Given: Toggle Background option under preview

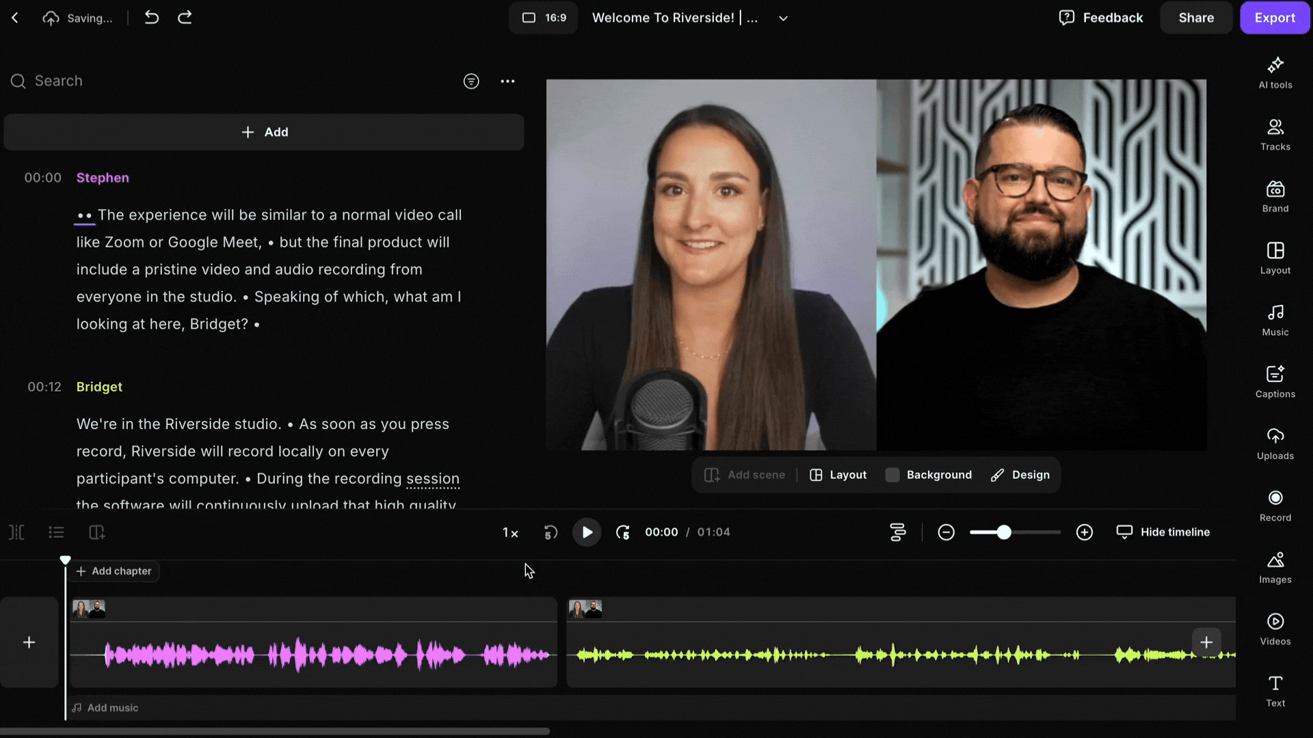Looking at the screenshot, I should pyautogui.click(x=929, y=475).
